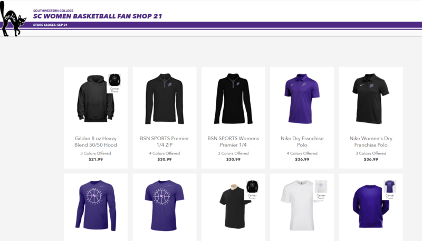Click Center Front preview on white tee
This screenshot has height=241, width=422.
point(321,190)
